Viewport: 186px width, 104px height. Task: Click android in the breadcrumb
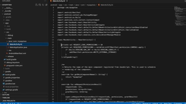tap(53, 5)
